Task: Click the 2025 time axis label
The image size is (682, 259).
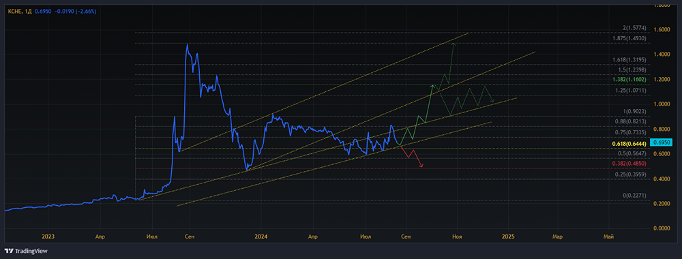Action: pyautogui.click(x=508, y=237)
